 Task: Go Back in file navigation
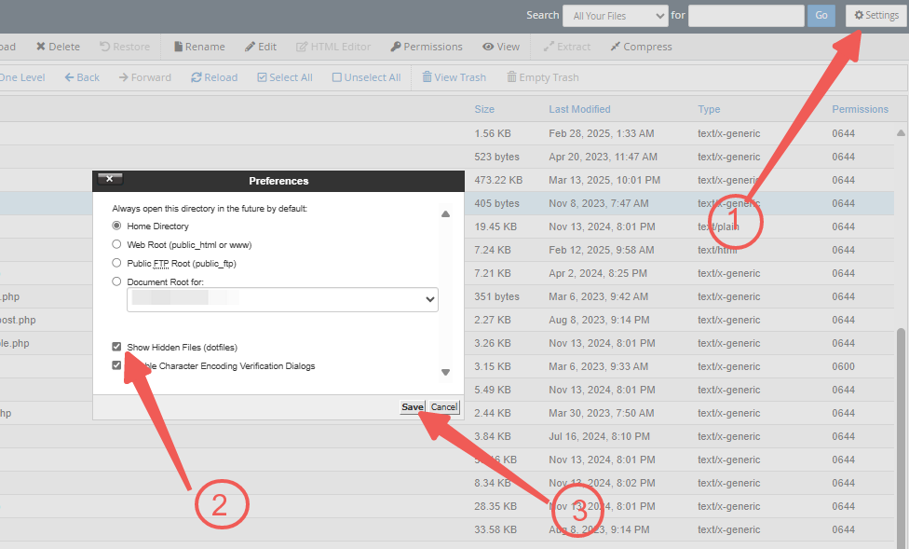click(82, 77)
